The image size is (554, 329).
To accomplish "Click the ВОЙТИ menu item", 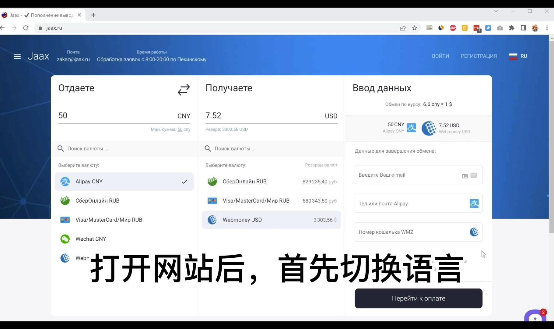I will point(440,56).
